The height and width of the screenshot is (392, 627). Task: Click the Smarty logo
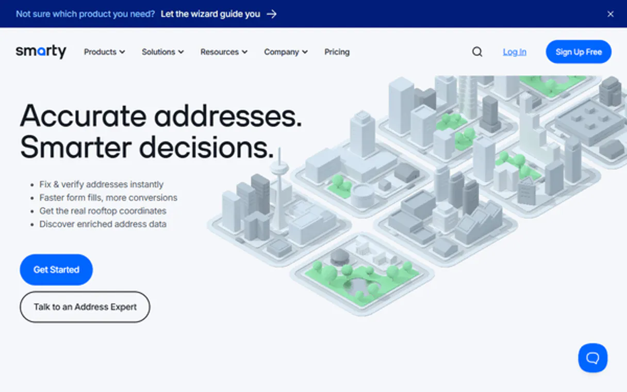click(x=41, y=52)
